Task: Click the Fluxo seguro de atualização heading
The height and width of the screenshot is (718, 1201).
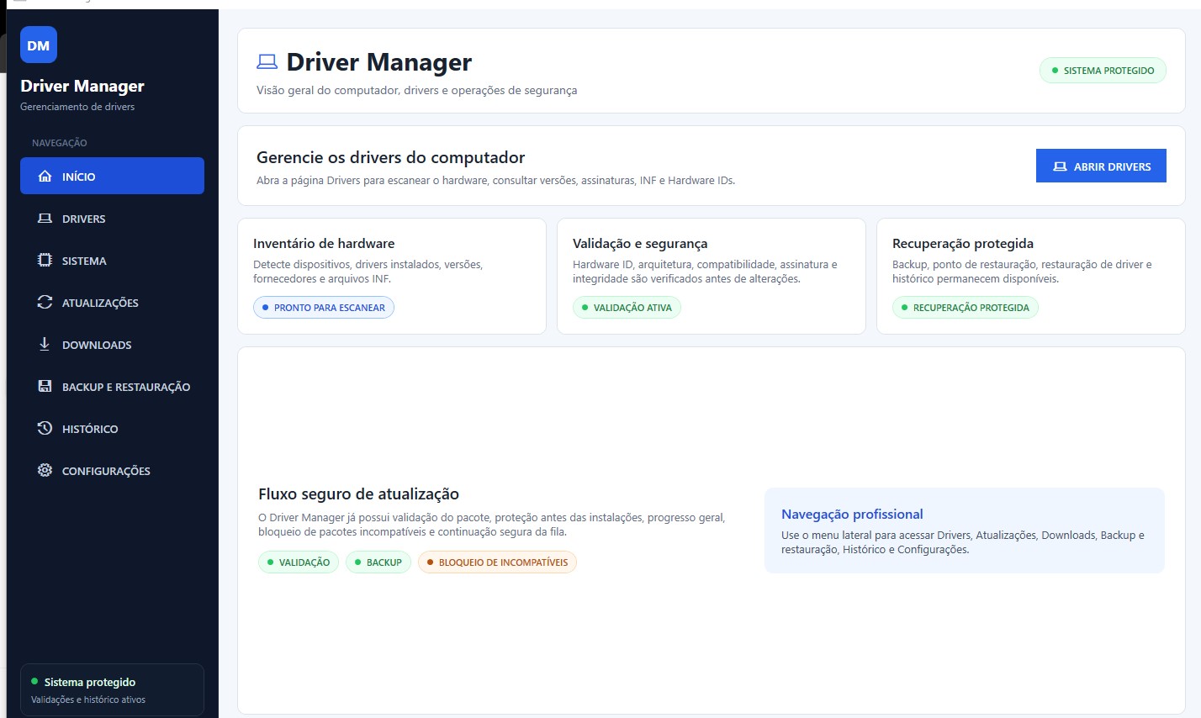Action: [358, 494]
